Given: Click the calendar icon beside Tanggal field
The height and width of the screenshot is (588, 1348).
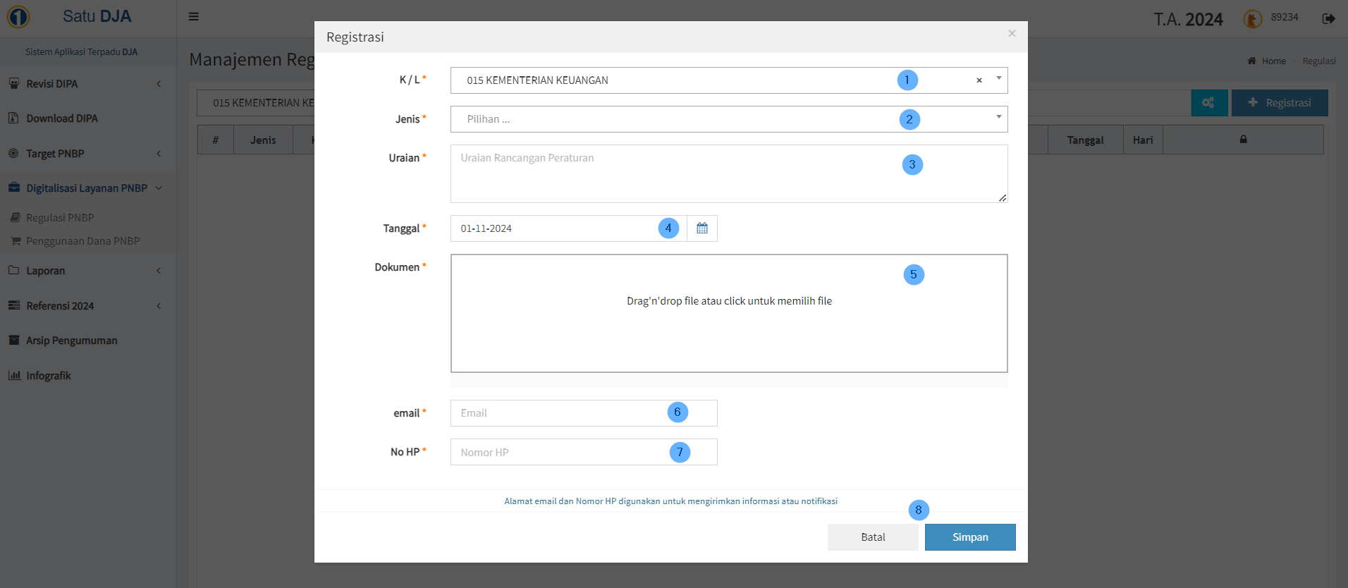Looking at the screenshot, I should click(701, 228).
